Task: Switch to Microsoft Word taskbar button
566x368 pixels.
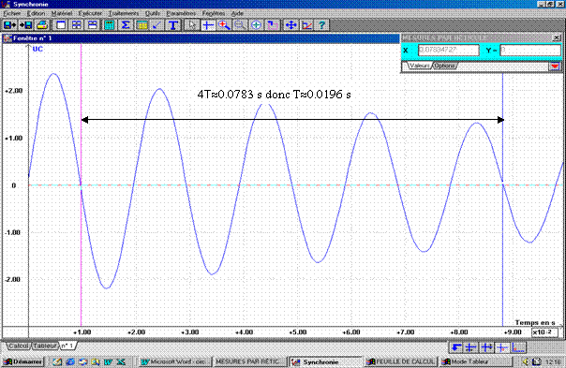Action: (x=174, y=361)
